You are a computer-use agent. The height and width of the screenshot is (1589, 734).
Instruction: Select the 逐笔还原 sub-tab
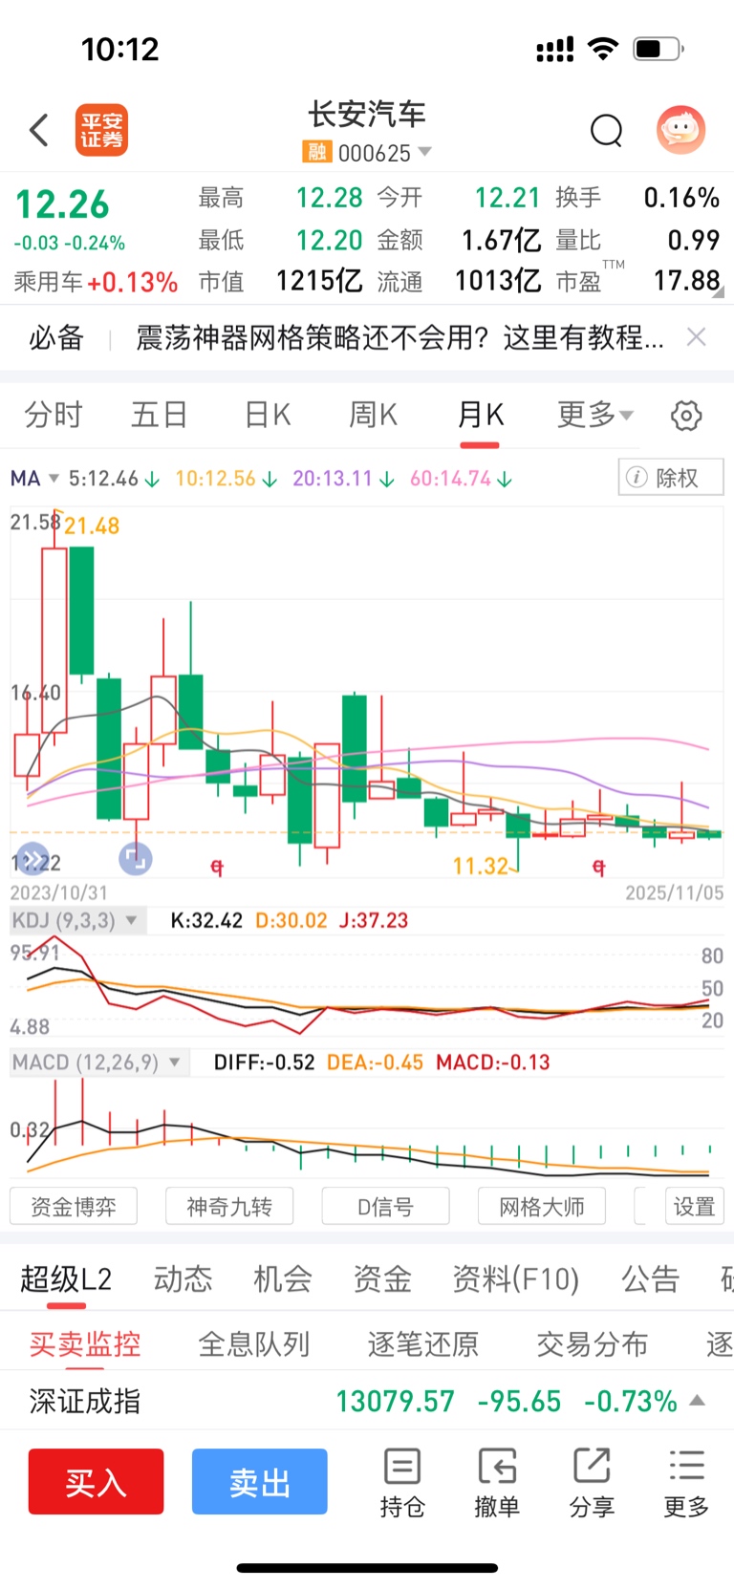click(423, 1344)
